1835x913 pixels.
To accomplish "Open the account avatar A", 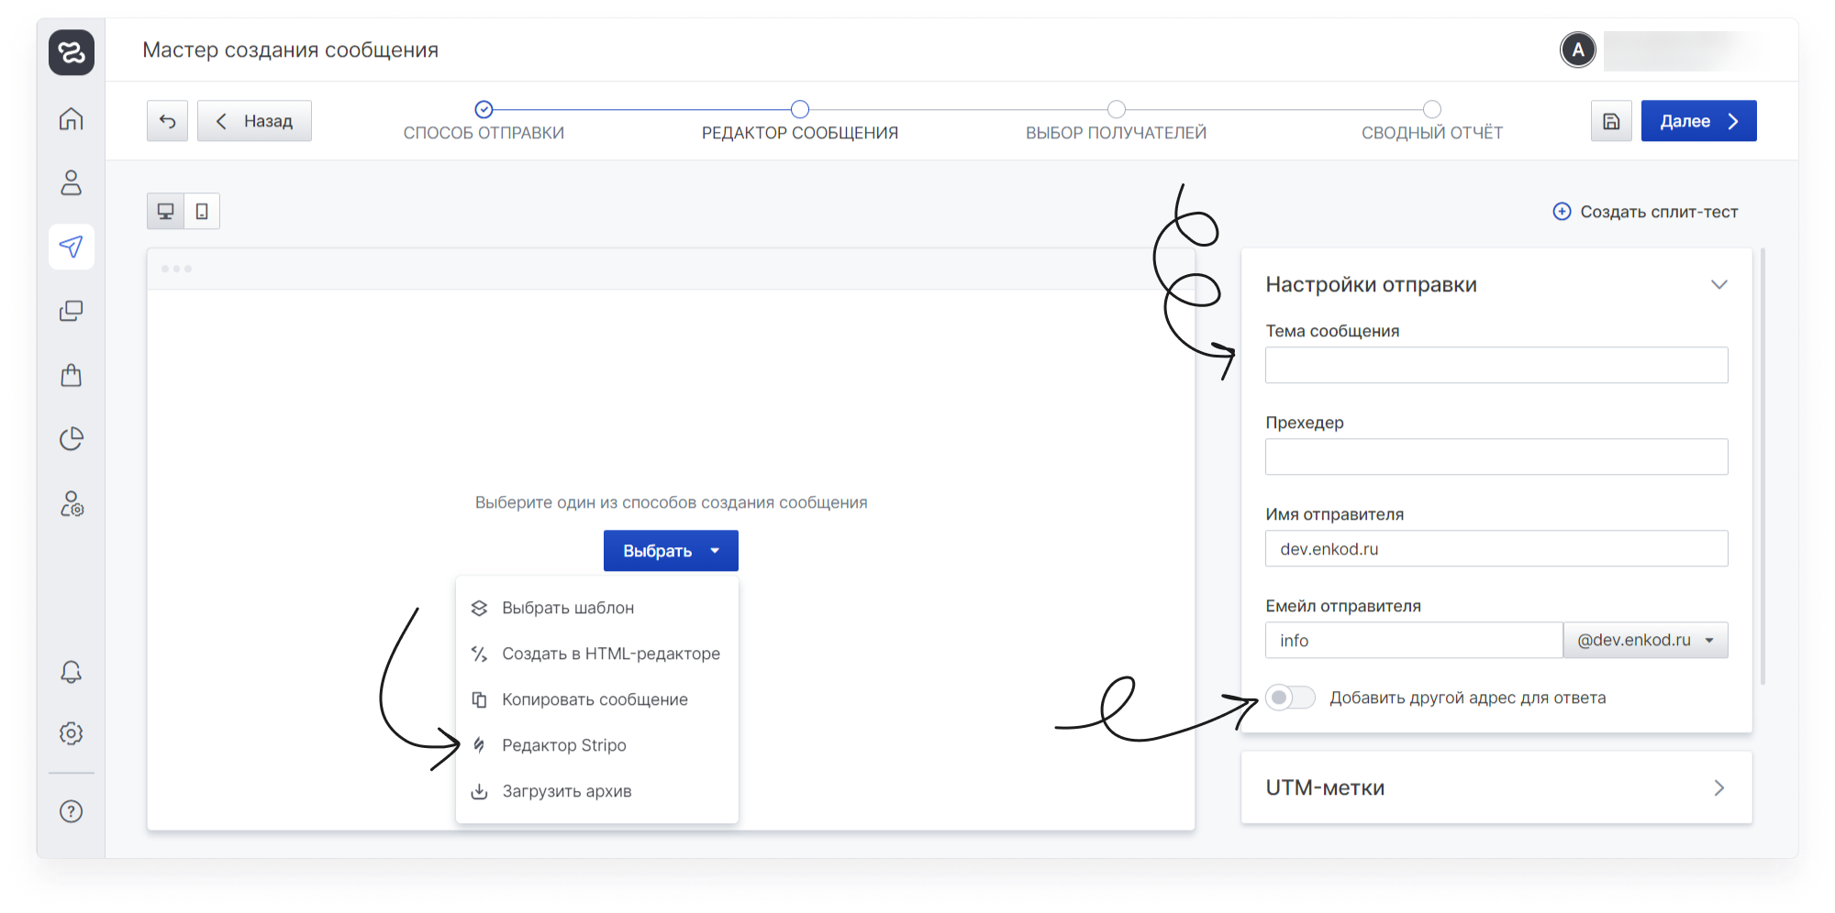I will (x=1578, y=49).
